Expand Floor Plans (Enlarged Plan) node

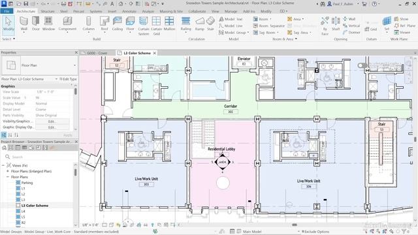pyautogui.click(x=8, y=171)
